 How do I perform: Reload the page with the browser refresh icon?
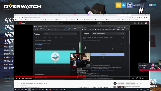coord(20,17)
